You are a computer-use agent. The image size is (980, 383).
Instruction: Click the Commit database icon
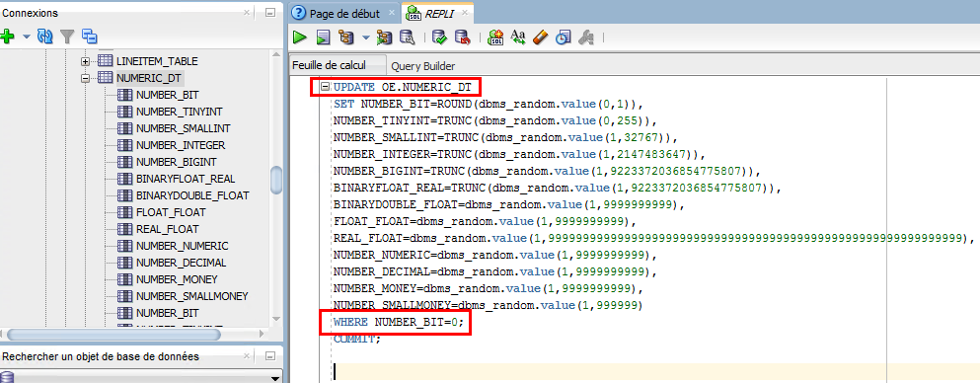[439, 38]
